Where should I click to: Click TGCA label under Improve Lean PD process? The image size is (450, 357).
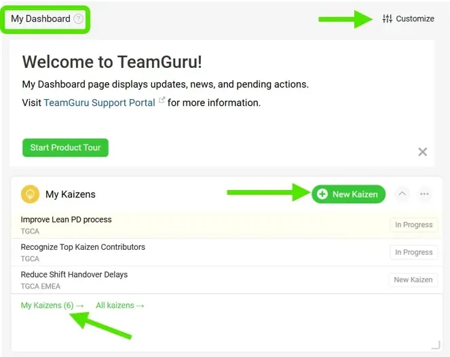tap(30, 231)
